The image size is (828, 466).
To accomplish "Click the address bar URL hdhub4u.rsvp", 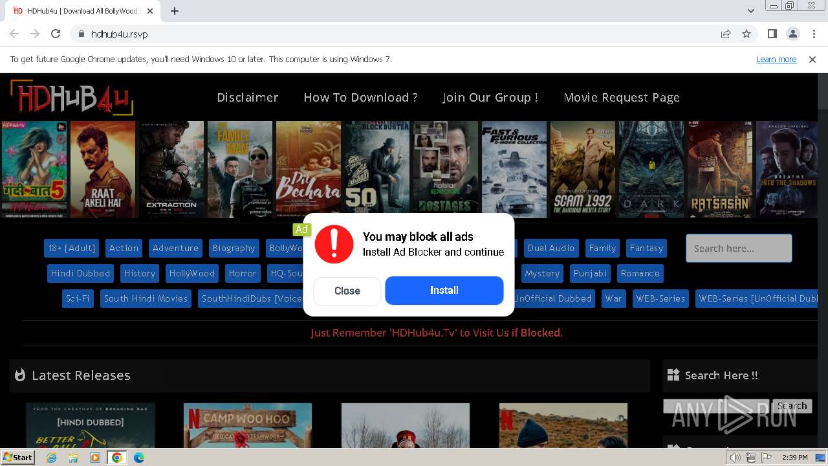I will (119, 34).
